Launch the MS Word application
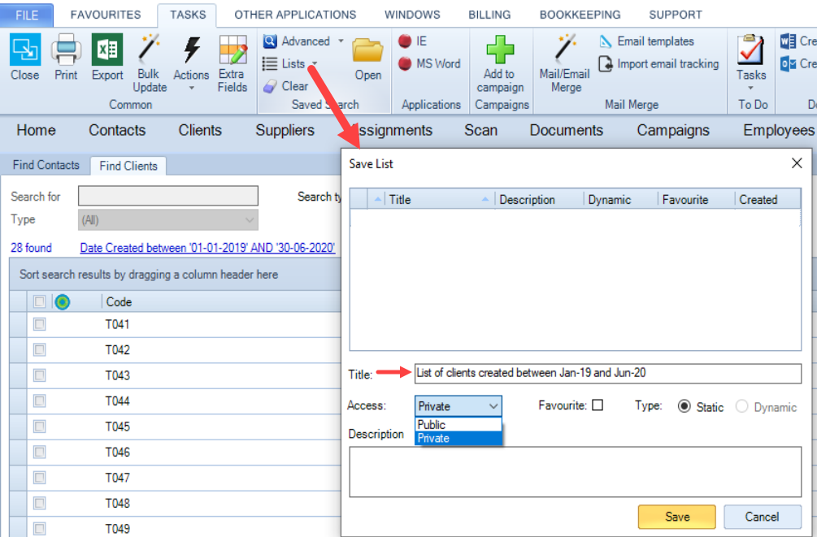This screenshot has height=537, width=817. (405, 63)
